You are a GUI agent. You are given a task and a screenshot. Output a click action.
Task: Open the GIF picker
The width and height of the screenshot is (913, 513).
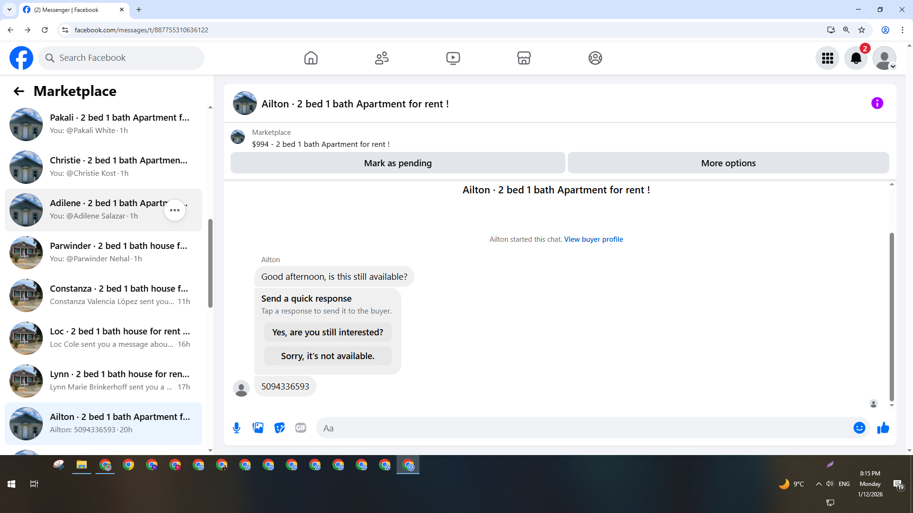click(301, 428)
